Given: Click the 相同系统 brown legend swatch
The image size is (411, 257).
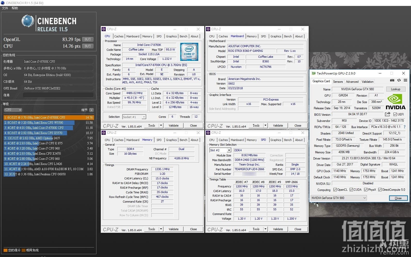Looking at the screenshot, I should pyautogui.click(x=23, y=250).
